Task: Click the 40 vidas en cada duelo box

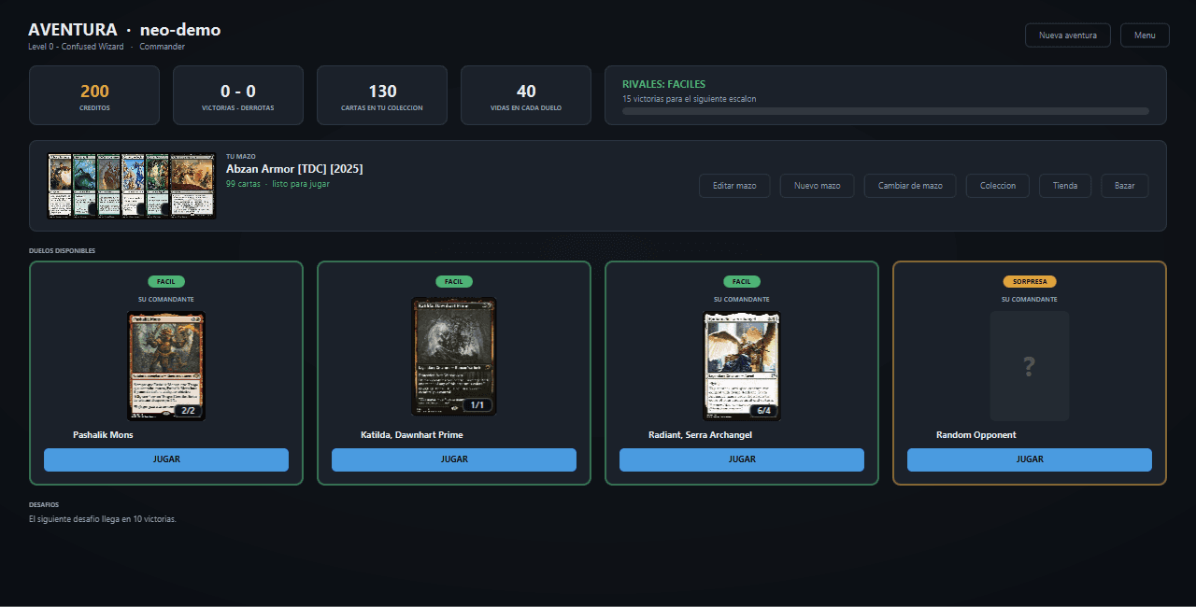Action: [526, 95]
